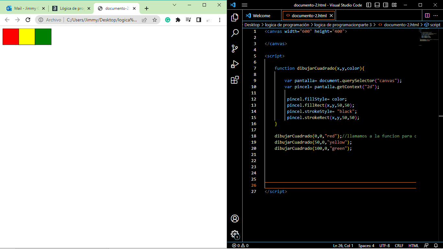This screenshot has height=249, width=443.
Task: Close the documento-2 Chrome tab
Action: point(134,8)
